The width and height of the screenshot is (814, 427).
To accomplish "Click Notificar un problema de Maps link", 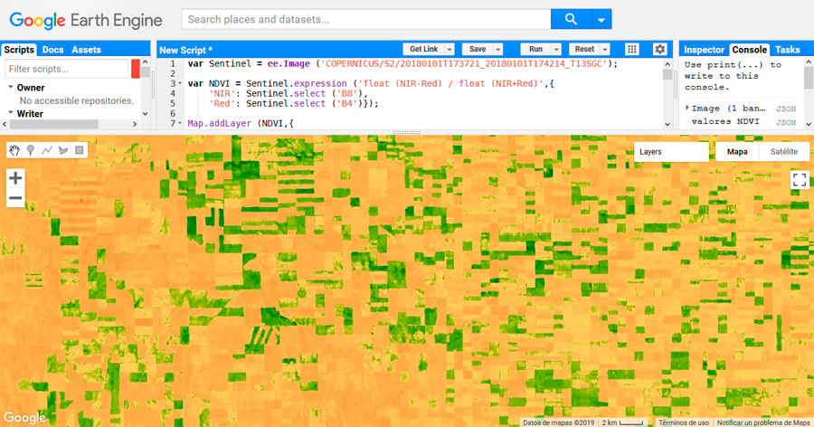I will tap(763, 422).
